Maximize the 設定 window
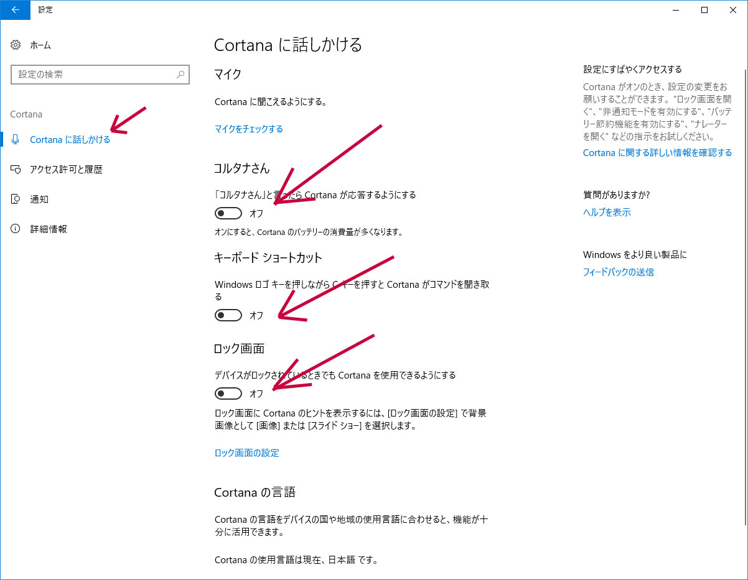This screenshot has height=580, width=748. click(704, 9)
